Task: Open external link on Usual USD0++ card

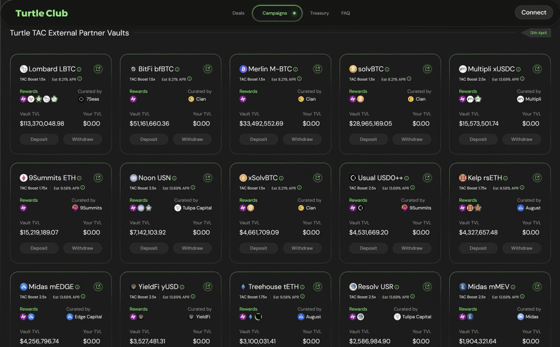Action: click(427, 178)
